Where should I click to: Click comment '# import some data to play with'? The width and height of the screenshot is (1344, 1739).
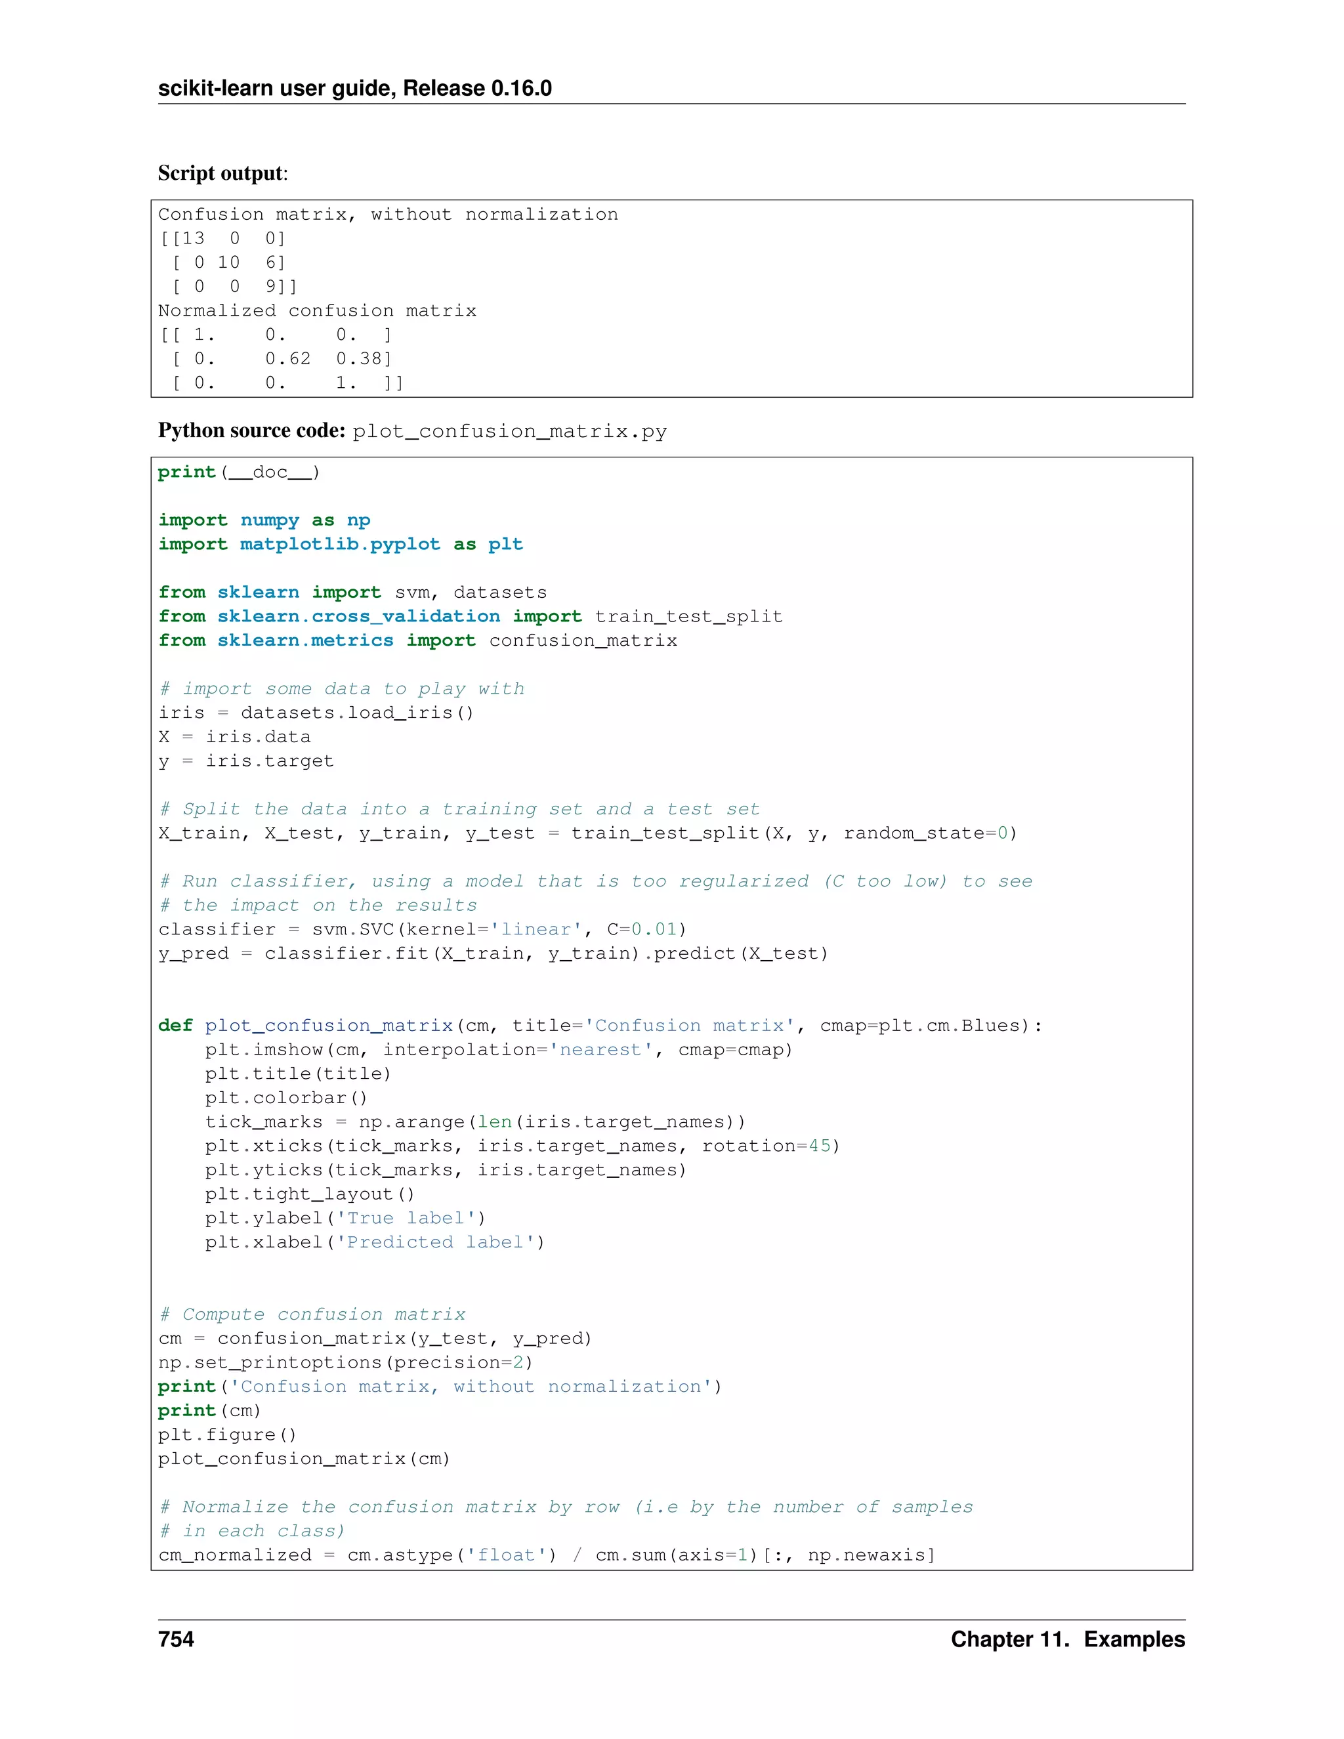[x=341, y=689]
